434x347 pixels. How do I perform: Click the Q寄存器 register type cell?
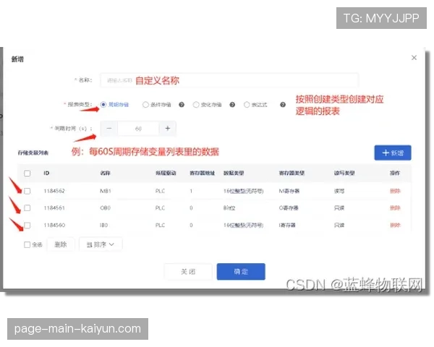[289, 207]
